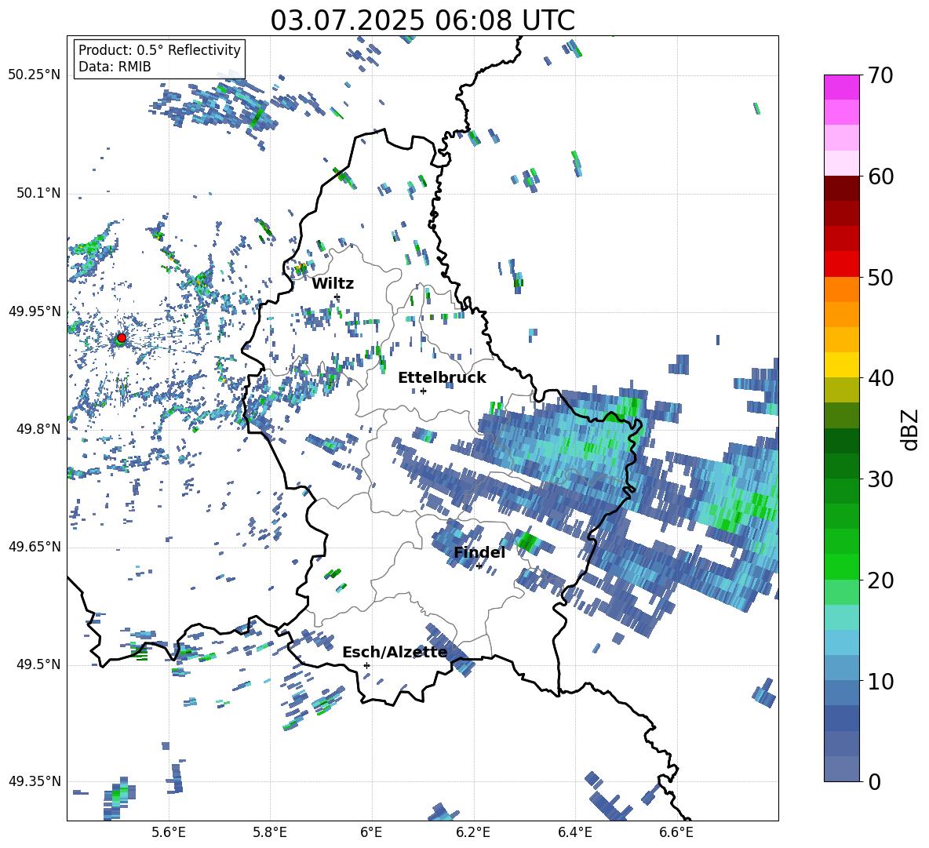Click the 50 tick on the colorbar
The image size is (929, 848).
pyautogui.click(x=881, y=278)
